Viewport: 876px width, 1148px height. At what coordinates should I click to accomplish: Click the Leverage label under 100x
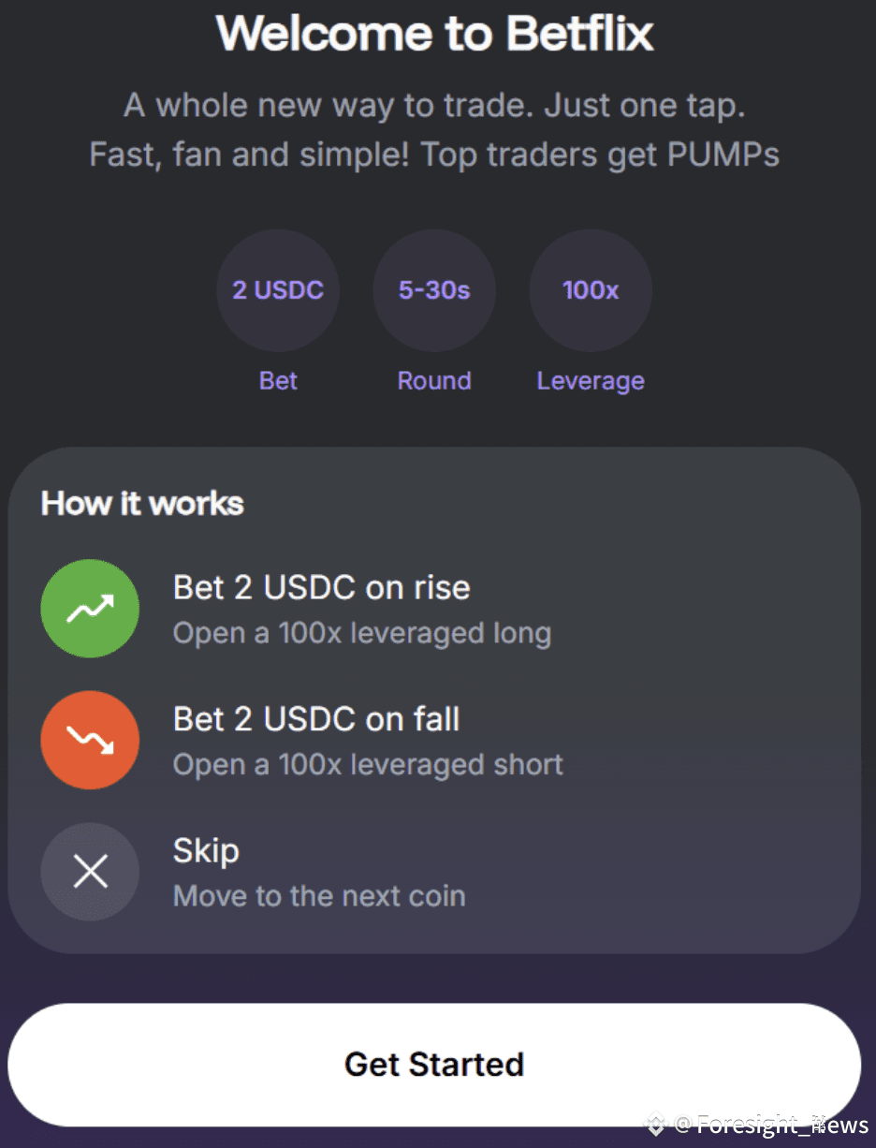[x=591, y=382]
